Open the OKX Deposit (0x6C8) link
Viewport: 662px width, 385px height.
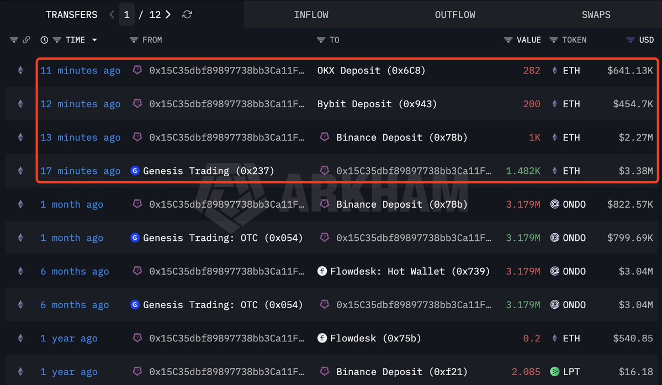tap(371, 71)
